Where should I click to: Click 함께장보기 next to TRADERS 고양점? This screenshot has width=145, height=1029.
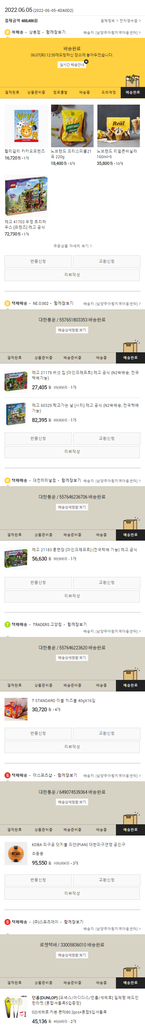click(77, 624)
